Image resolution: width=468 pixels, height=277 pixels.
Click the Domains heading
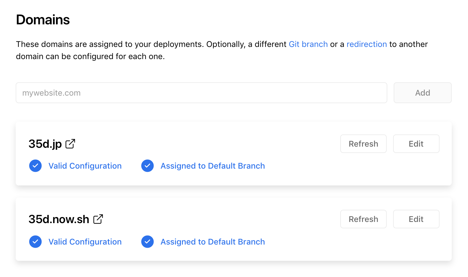tap(43, 20)
